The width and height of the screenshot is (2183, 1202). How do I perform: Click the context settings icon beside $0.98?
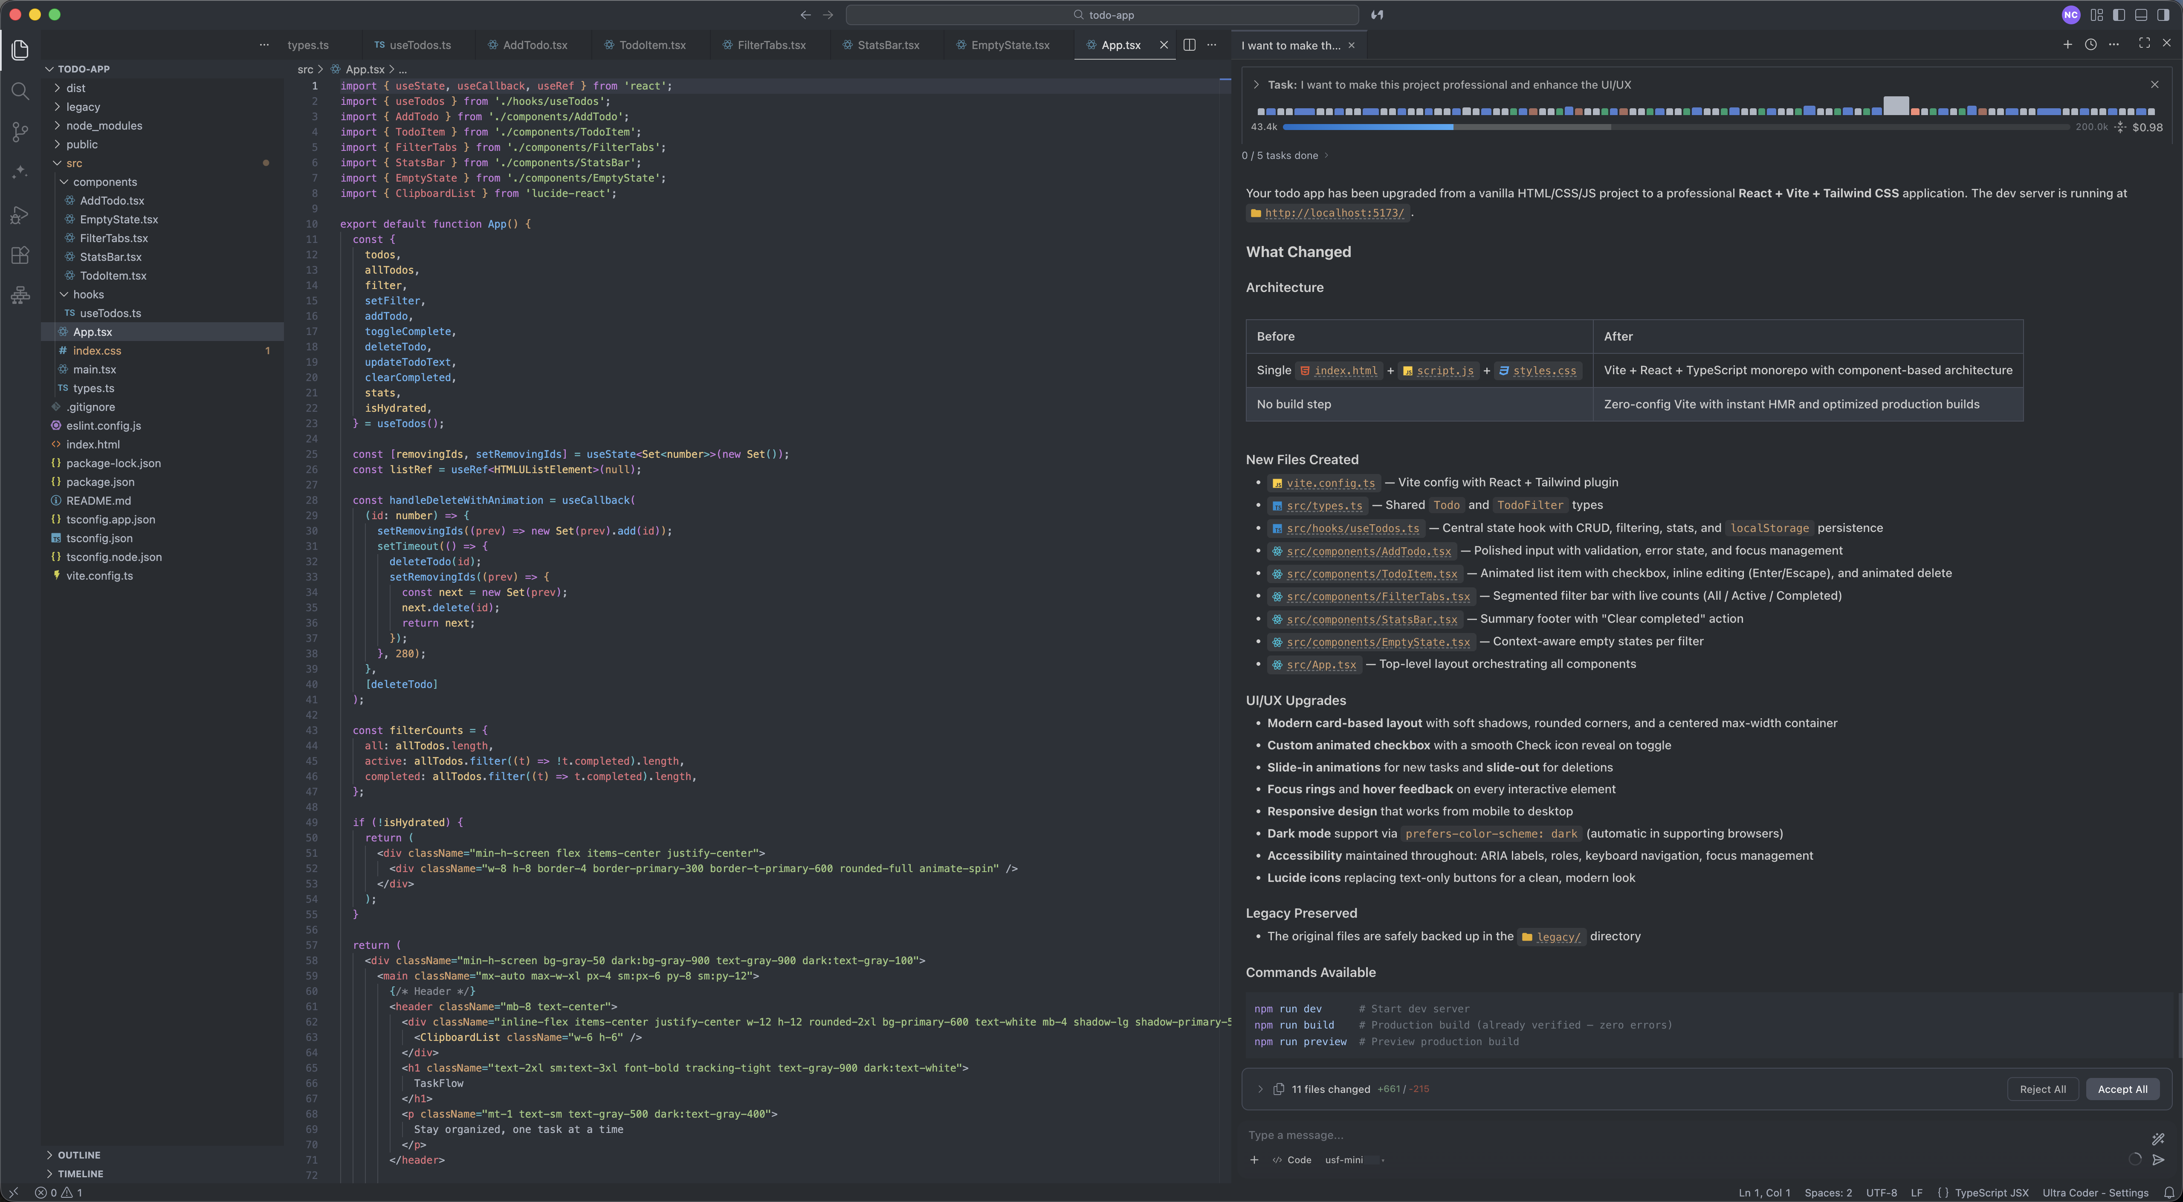click(x=2120, y=127)
